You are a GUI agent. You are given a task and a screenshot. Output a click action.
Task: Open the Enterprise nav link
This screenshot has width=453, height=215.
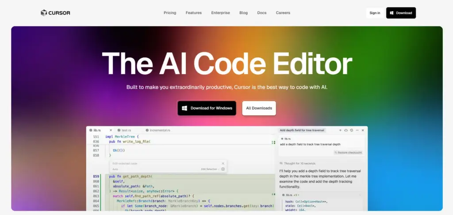[x=220, y=13]
